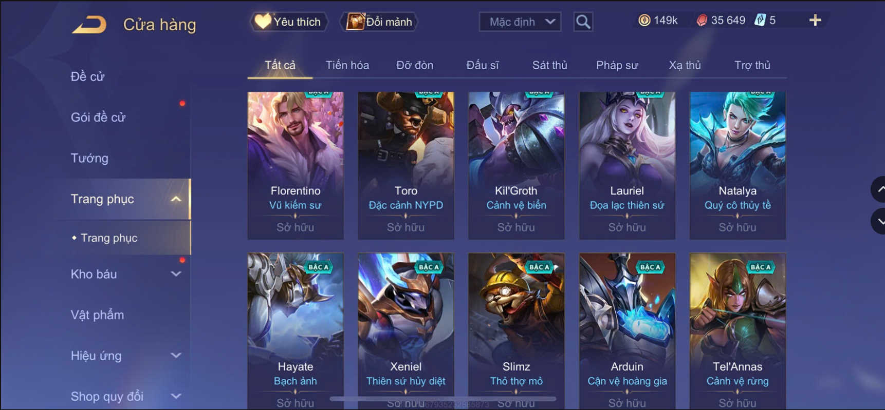Click the heart icon on Yêu thích

click(x=263, y=21)
